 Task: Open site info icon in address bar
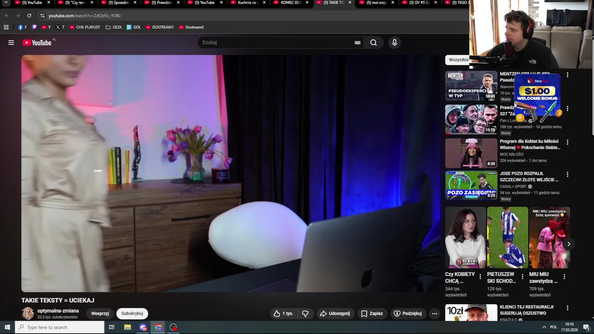coord(42,16)
